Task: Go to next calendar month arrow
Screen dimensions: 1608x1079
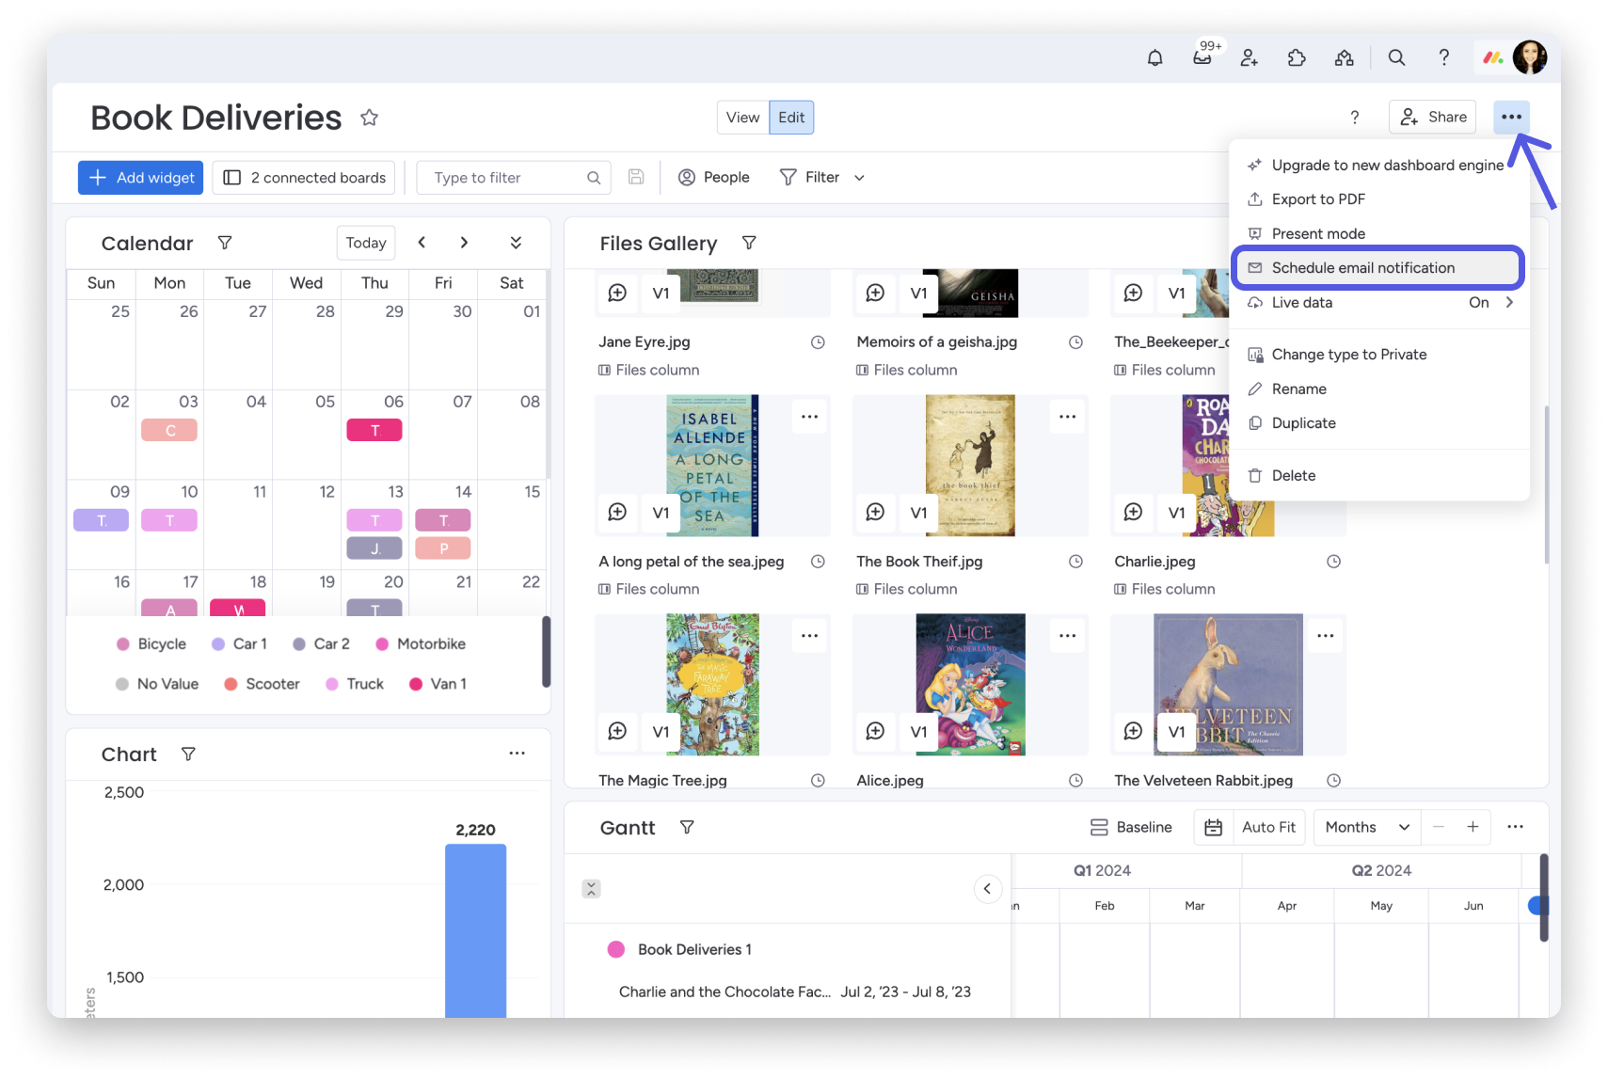Action: 464,243
